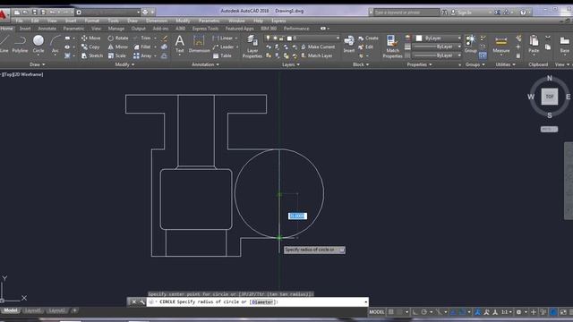Screen dimensions: 573x322
Task: Click the Linear dimension tool
Action: click(223, 38)
